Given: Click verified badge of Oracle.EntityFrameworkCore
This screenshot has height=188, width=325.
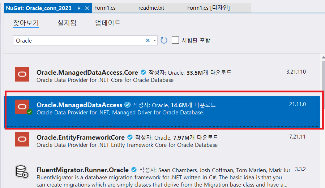Looking at the screenshot, I should 130,137.
